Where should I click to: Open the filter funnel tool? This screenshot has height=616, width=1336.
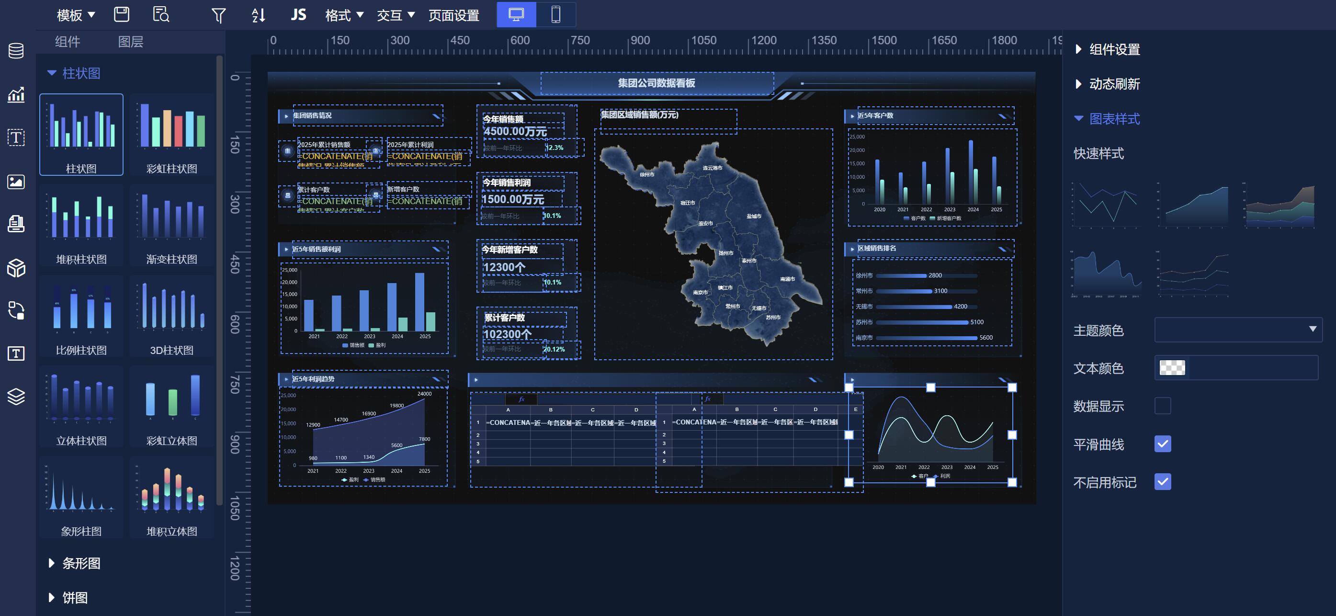218,16
